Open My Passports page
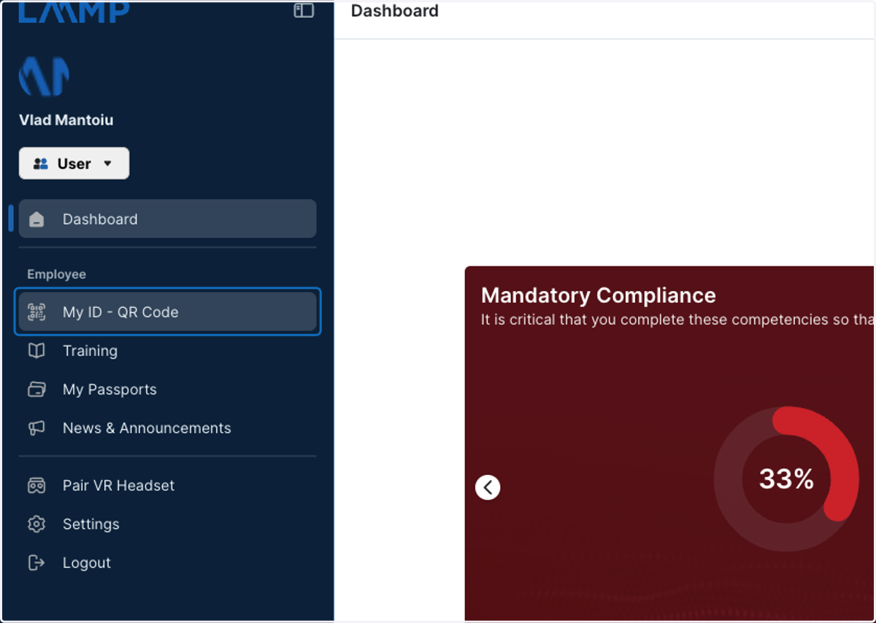 pyautogui.click(x=167, y=390)
